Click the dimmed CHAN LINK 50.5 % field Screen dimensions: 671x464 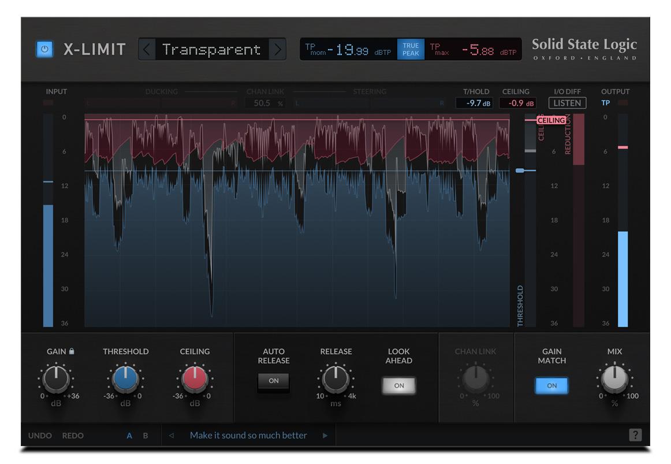pos(264,103)
